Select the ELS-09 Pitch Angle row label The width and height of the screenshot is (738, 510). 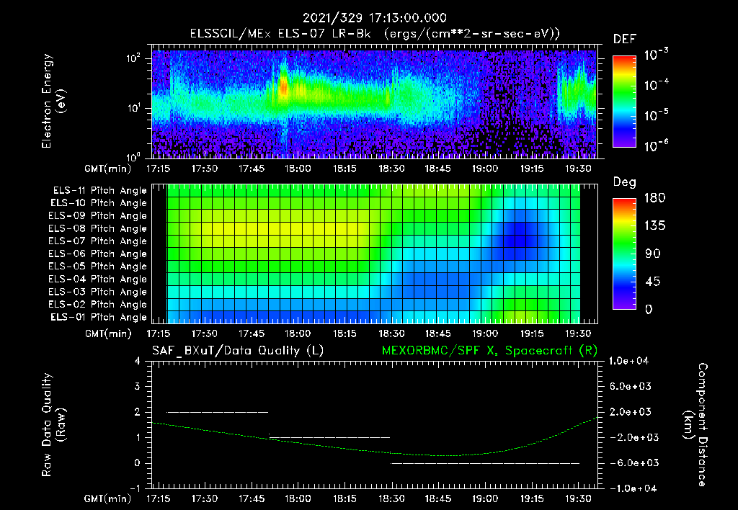[98, 216]
